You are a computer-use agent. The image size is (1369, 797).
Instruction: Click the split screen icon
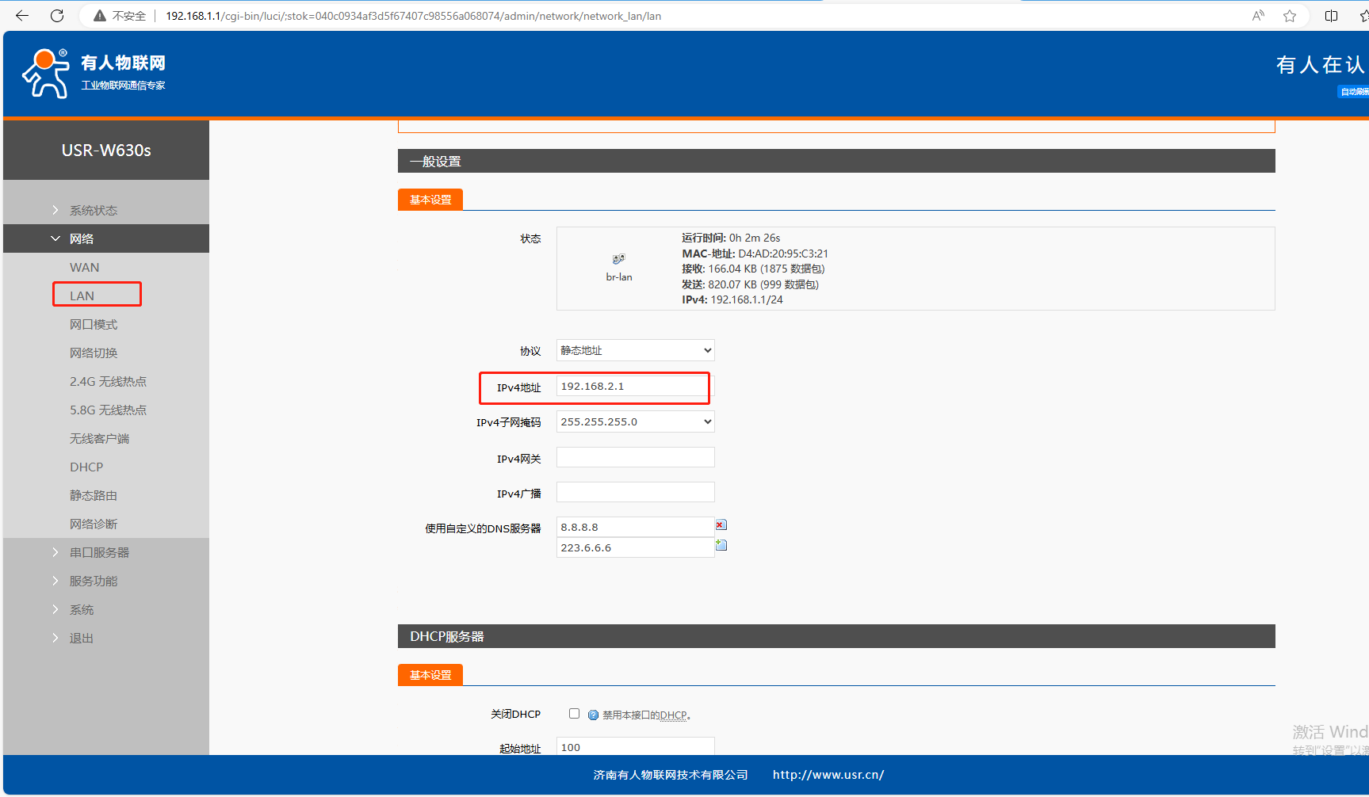(1331, 16)
